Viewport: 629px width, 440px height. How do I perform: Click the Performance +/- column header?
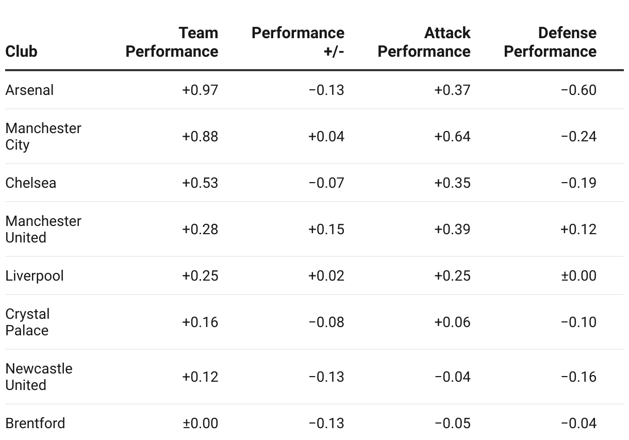pos(298,42)
